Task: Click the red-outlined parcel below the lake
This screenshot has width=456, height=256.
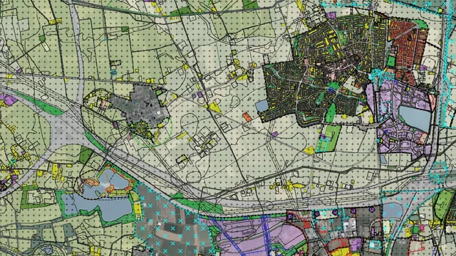Action: click(x=423, y=137)
